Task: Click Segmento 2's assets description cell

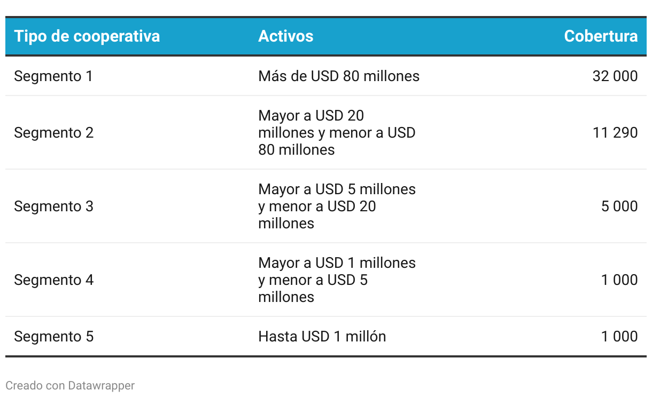Action: [337, 133]
